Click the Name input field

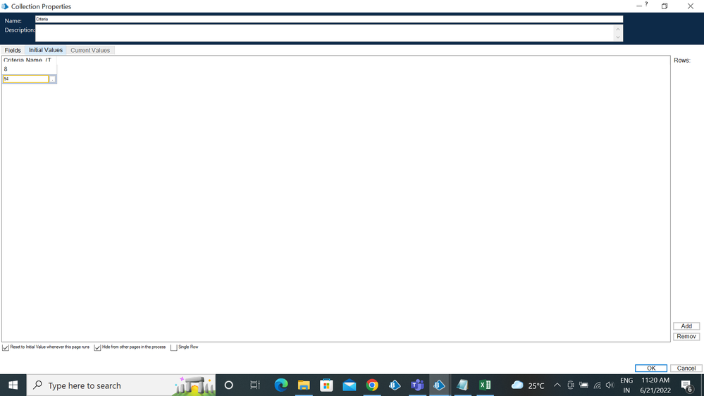click(x=328, y=19)
